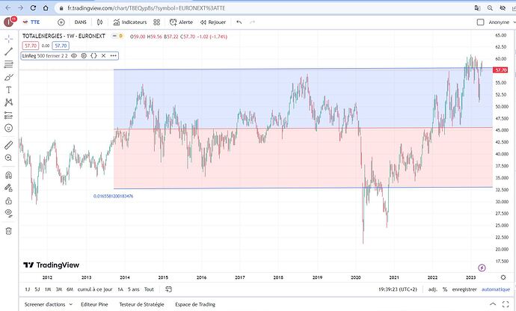This screenshot has width=516, height=311.
Task: Set range to 5 ans
Action: 134,289
